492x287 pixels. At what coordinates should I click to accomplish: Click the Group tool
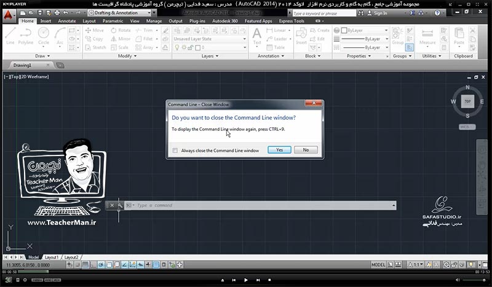point(397,36)
